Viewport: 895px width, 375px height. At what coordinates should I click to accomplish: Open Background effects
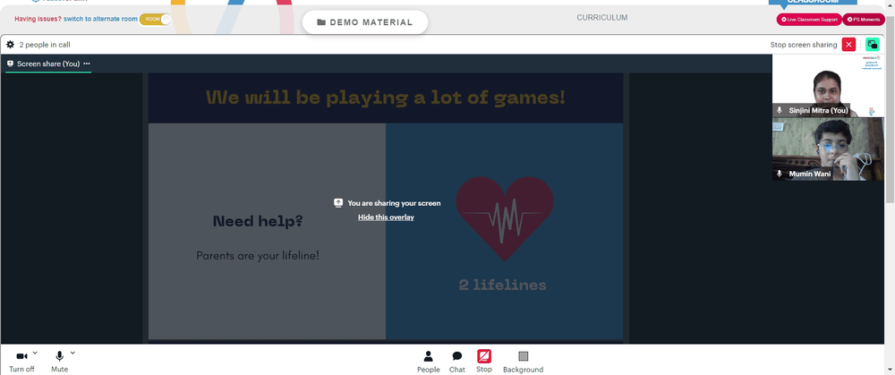[523, 362]
